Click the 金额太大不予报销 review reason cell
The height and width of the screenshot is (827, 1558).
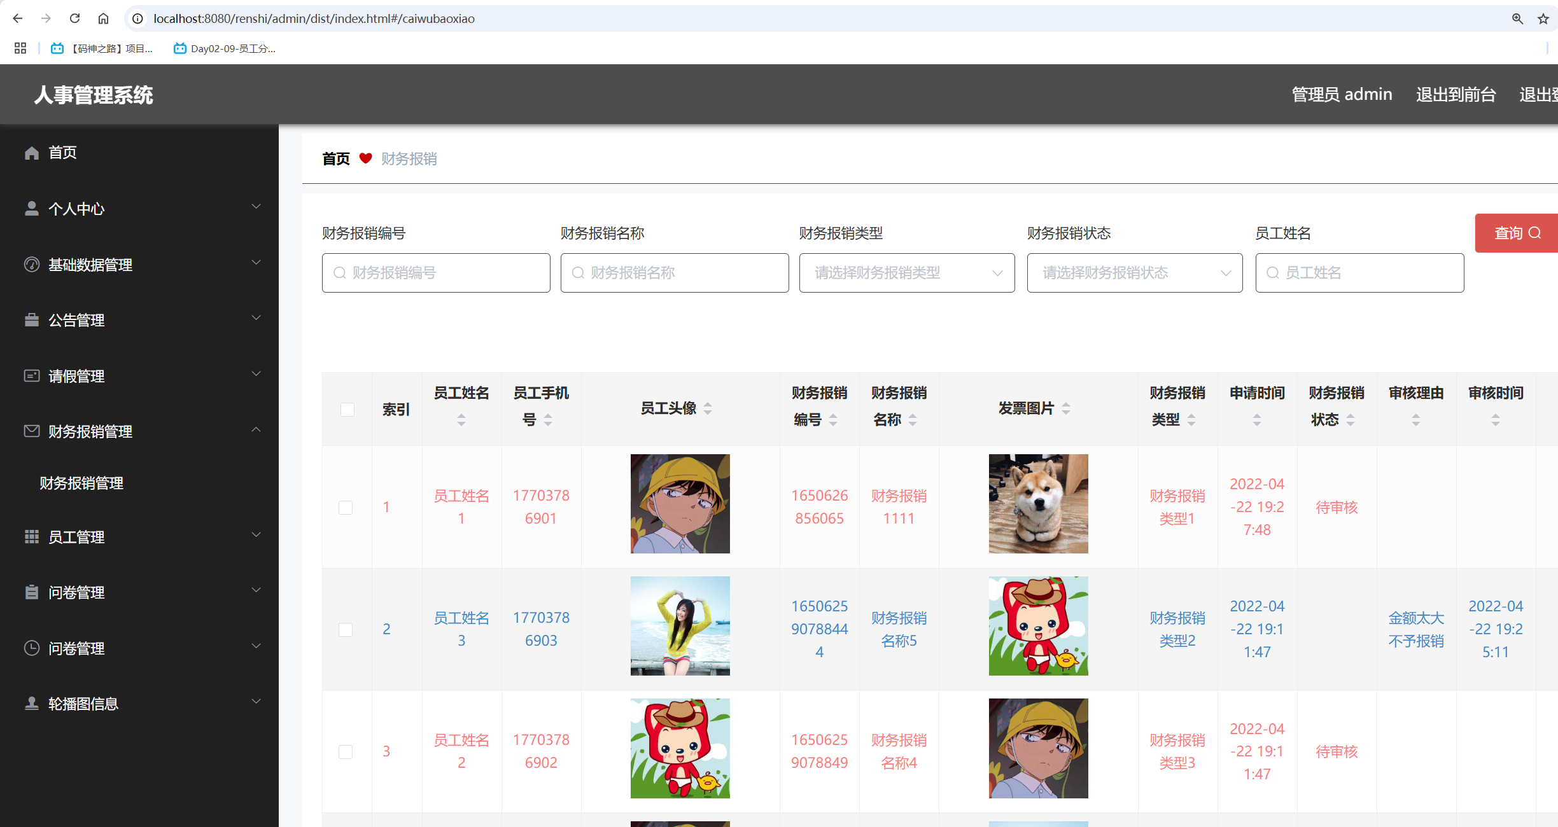(1416, 629)
